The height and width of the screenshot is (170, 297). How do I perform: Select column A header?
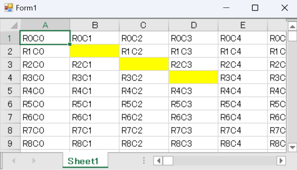(45, 25)
